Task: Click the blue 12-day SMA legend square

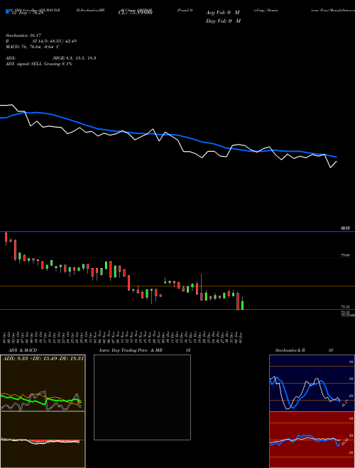Action: tap(7, 12)
